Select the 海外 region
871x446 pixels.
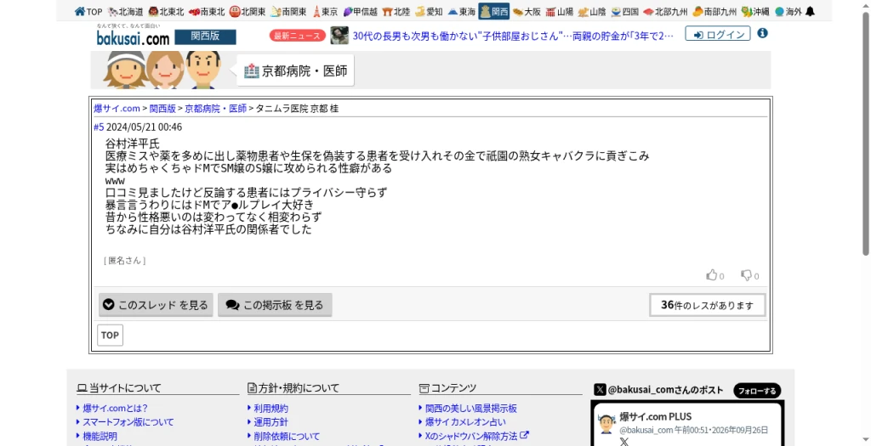pos(788,11)
